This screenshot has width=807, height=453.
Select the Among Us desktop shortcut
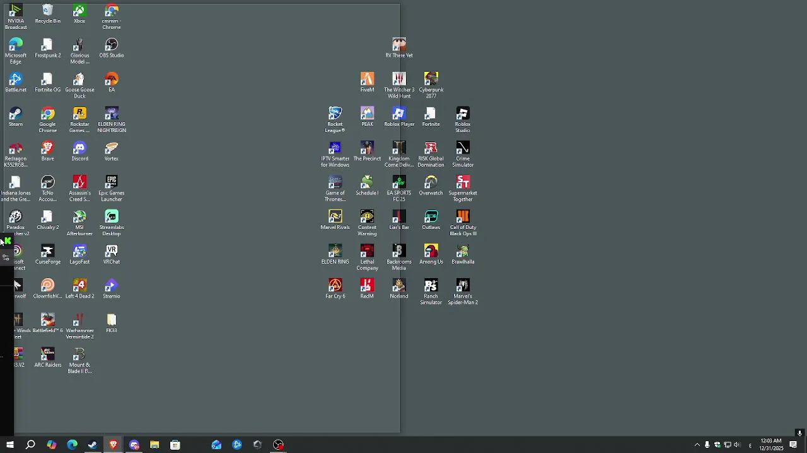tap(431, 255)
